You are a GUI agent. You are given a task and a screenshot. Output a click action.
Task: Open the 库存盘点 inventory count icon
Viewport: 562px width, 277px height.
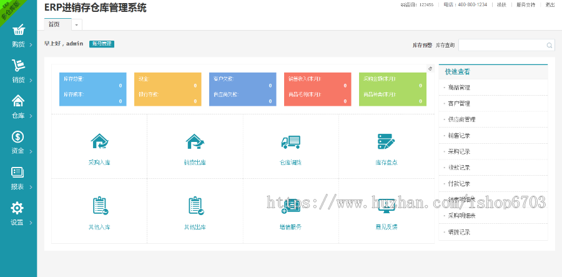click(387, 141)
